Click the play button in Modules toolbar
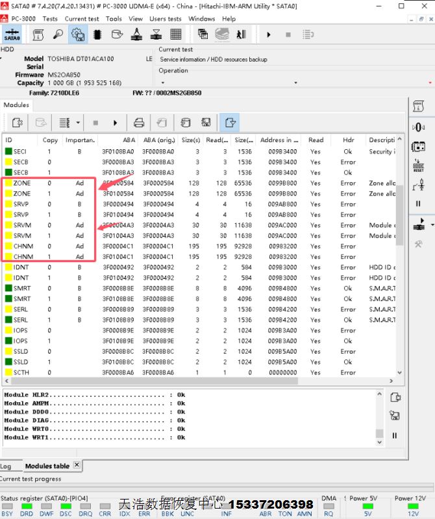435x519 pixels. click(x=116, y=122)
